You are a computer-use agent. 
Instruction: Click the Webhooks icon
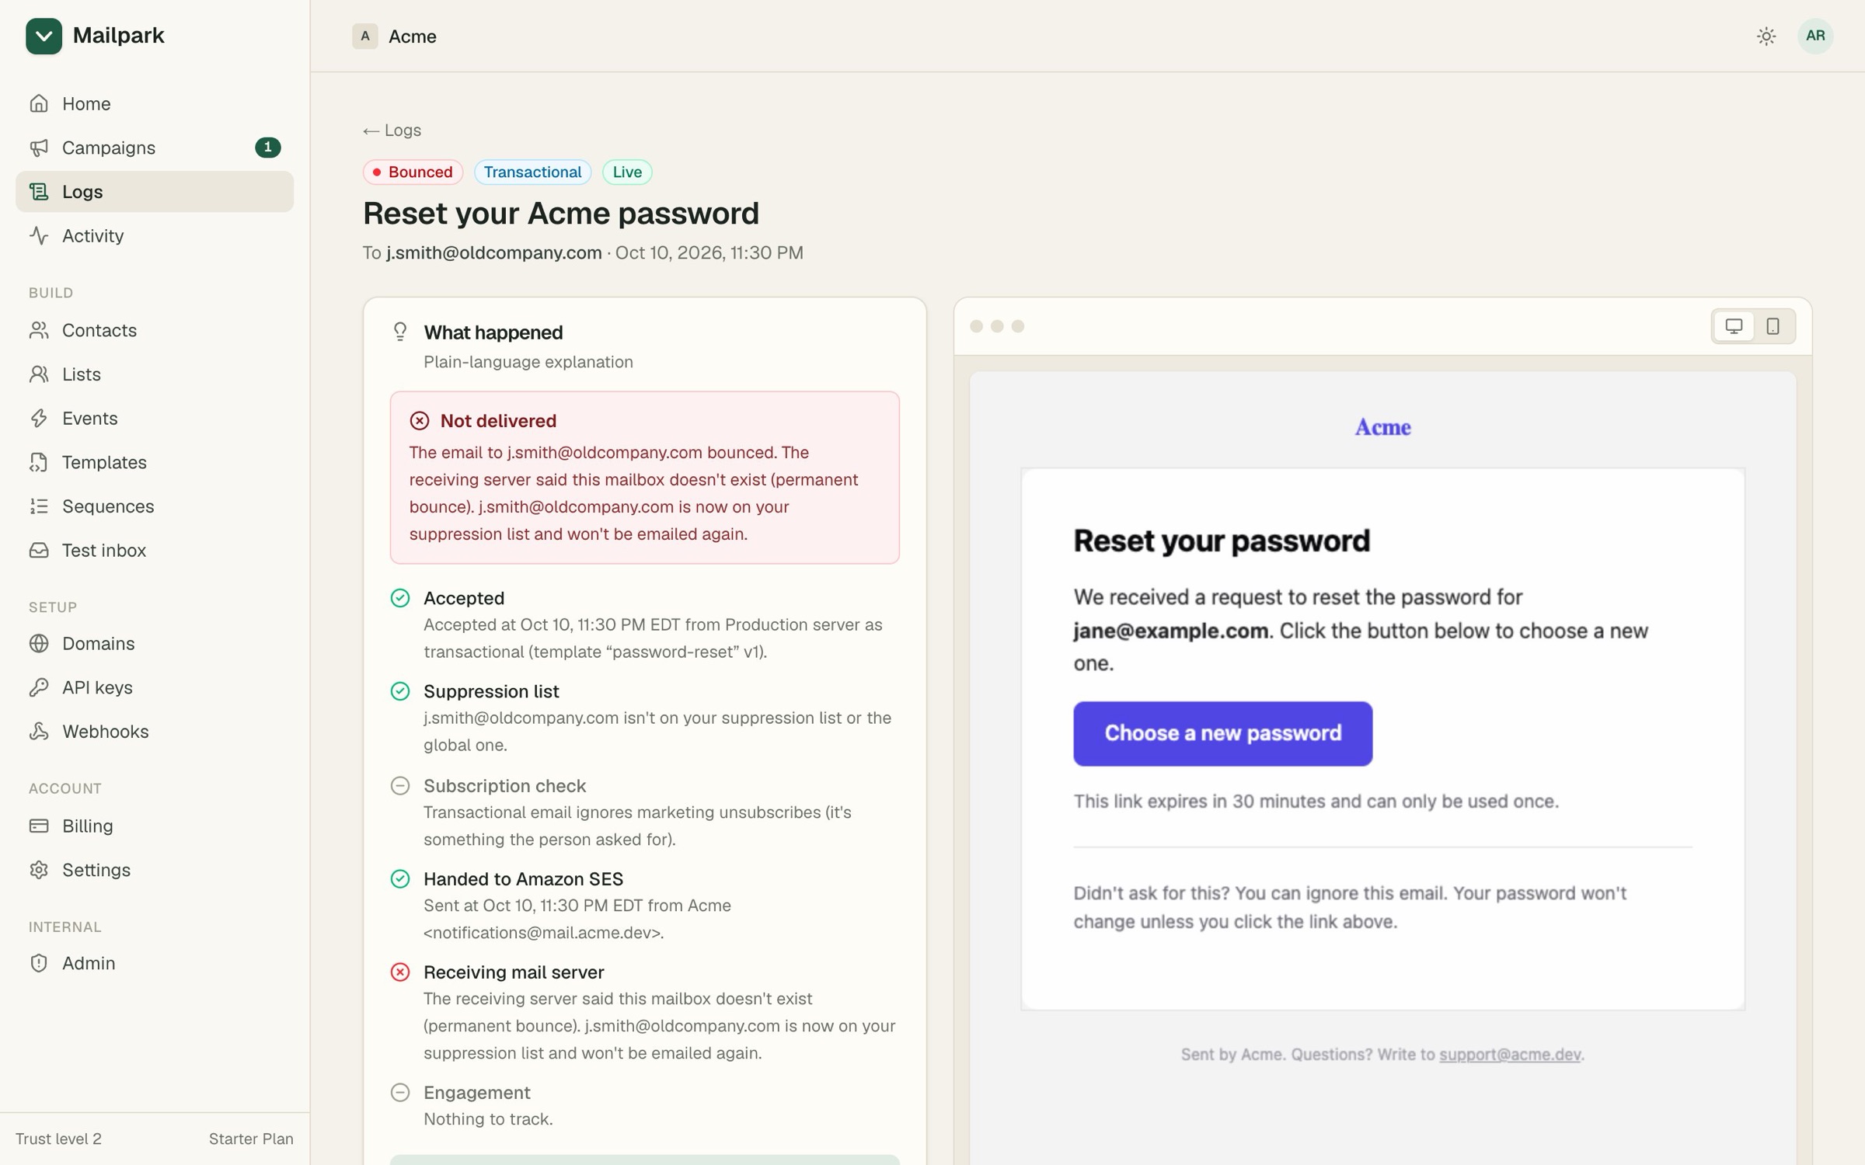pyautogui.click(x=39, y=732)
